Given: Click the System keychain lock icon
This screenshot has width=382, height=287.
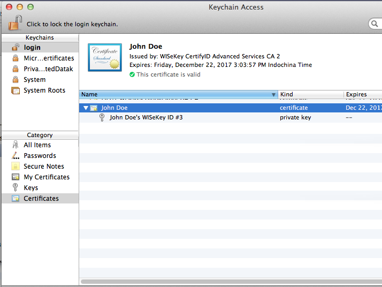Looking at the screenshot, I should point(16,79).
